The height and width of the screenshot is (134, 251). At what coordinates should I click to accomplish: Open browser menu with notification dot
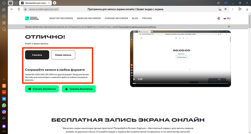pyautogui.click(x=226, y=3)
